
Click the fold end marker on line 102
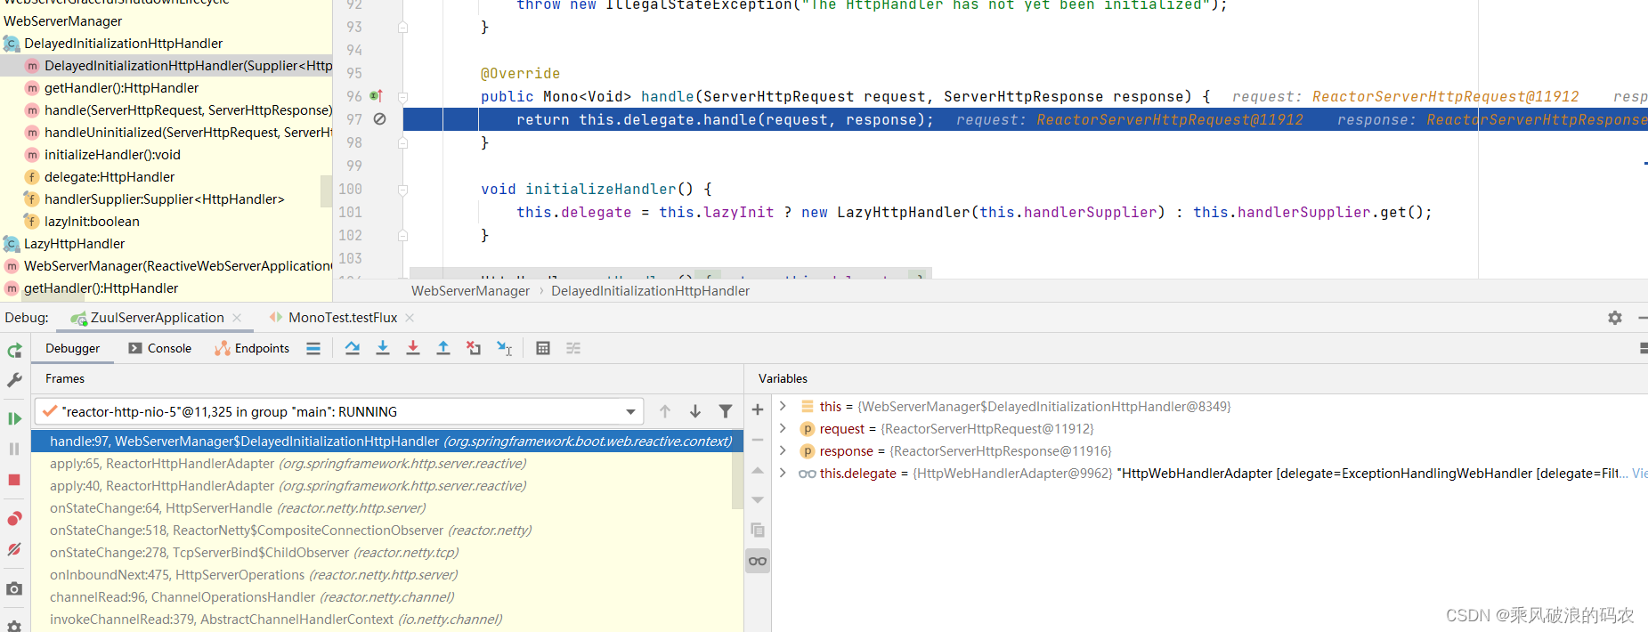tap(402, 235)
